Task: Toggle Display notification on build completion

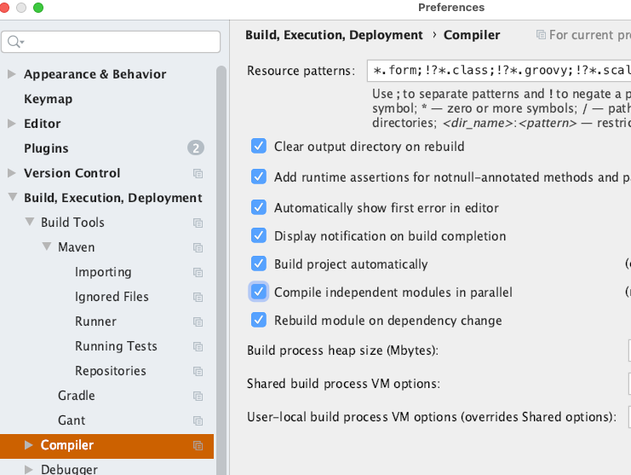Action: pyautogui.click(x=258, y=235)
